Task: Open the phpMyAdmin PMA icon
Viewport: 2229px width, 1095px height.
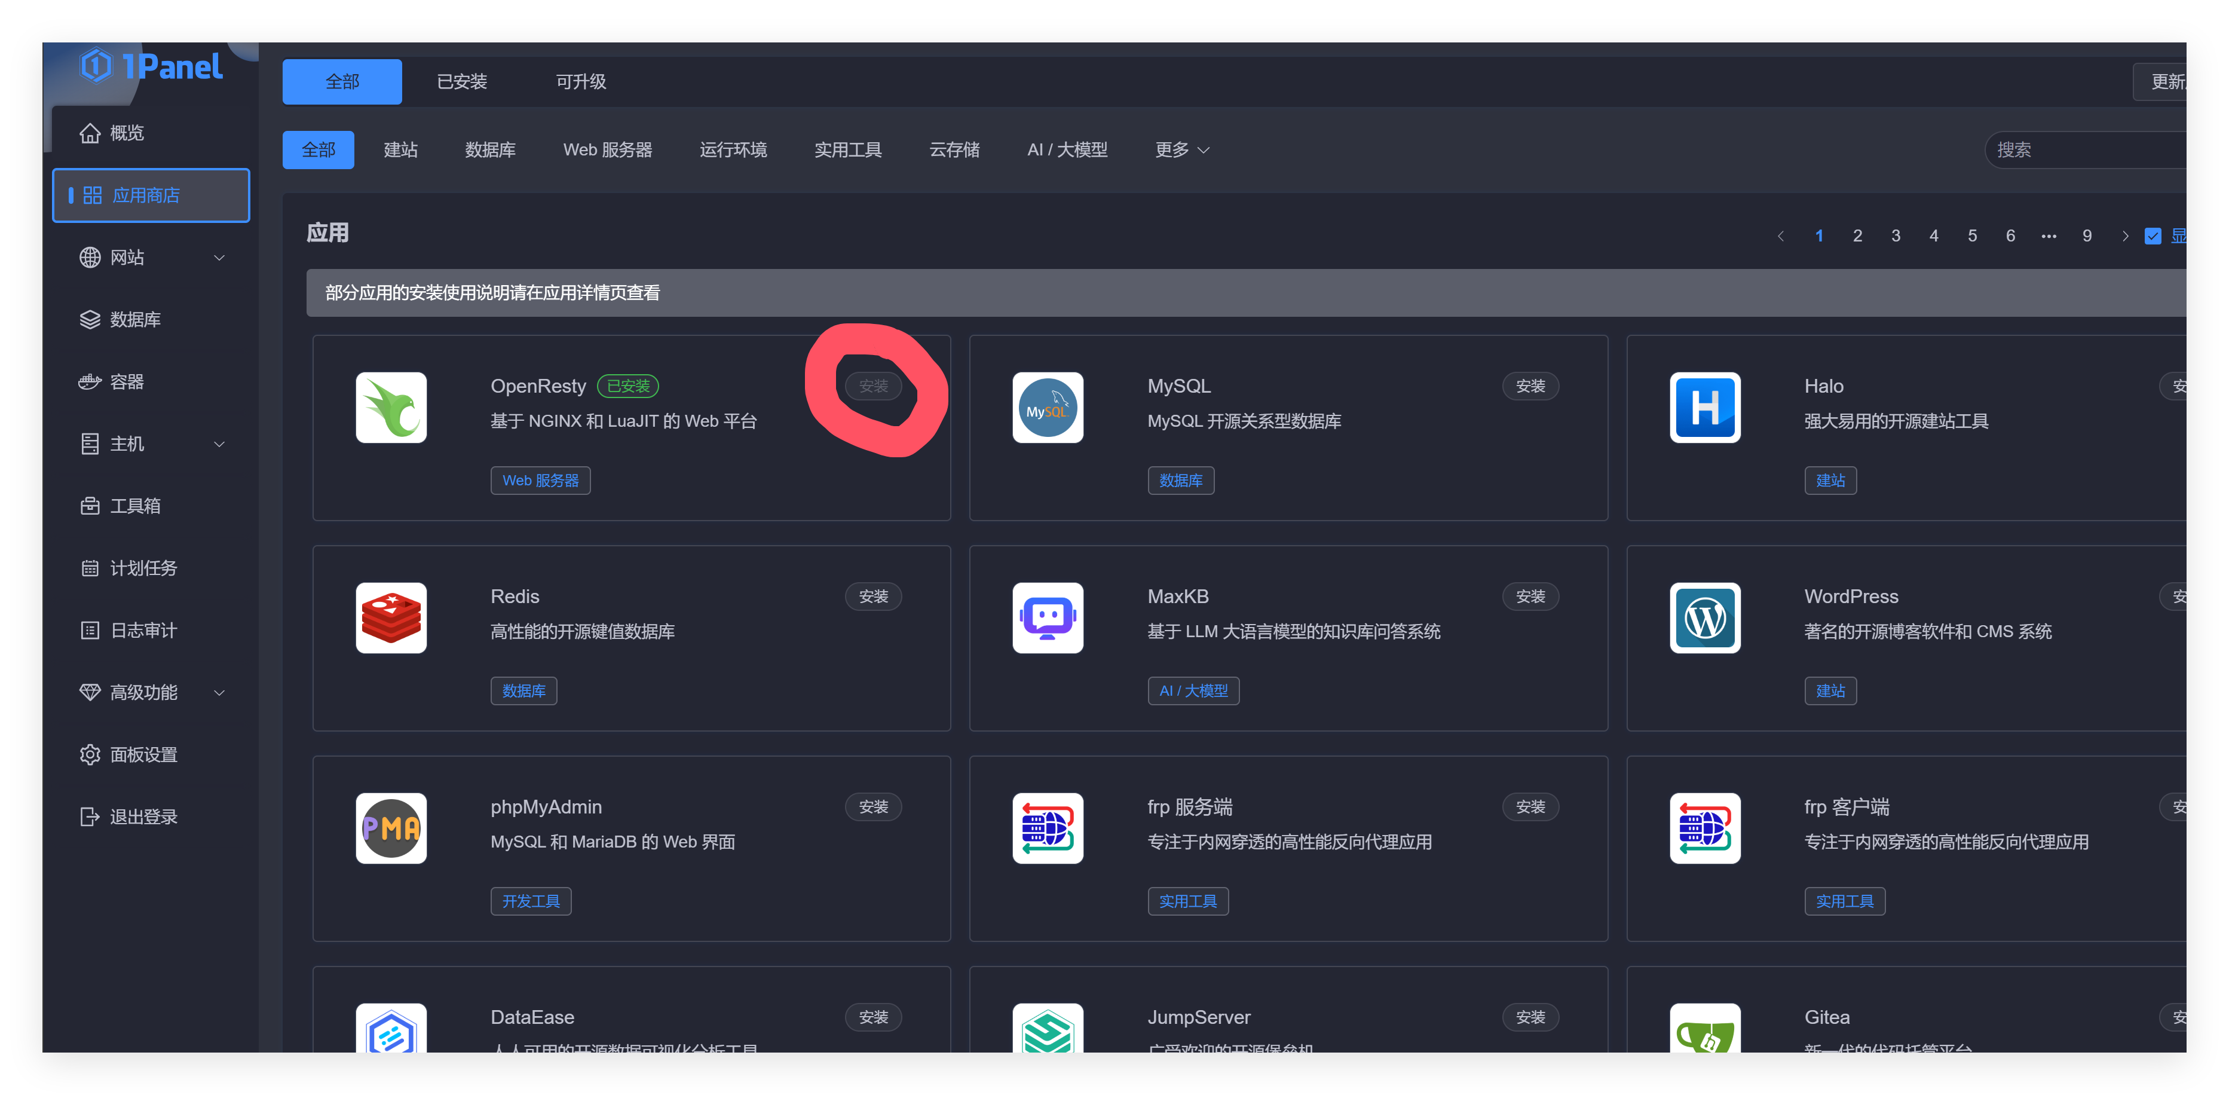Action: pyautogui.click(x=391, y=828)
